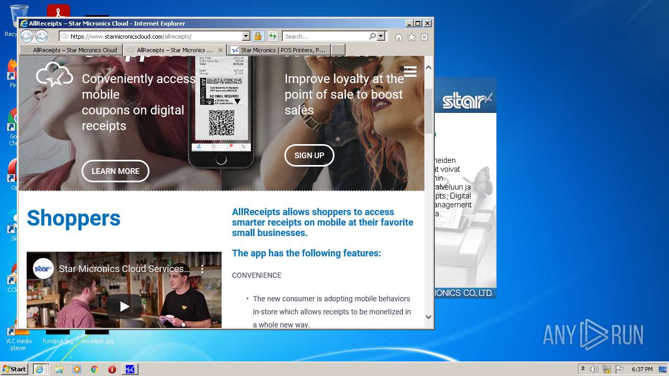Show hidden system tray icons
Screen dimensions: 669x376
(583, 369)
